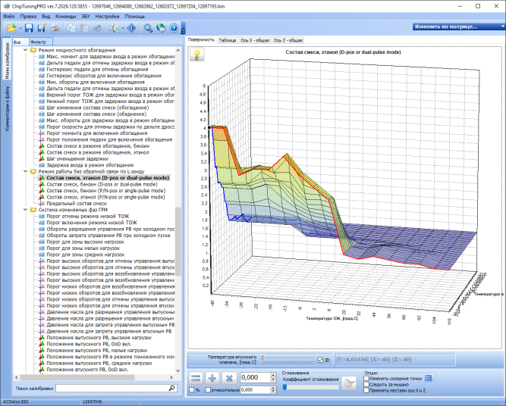Increase the main value spinner by one step
The image size is (506, 406).
pyautogui.click(x=273, y=375)
